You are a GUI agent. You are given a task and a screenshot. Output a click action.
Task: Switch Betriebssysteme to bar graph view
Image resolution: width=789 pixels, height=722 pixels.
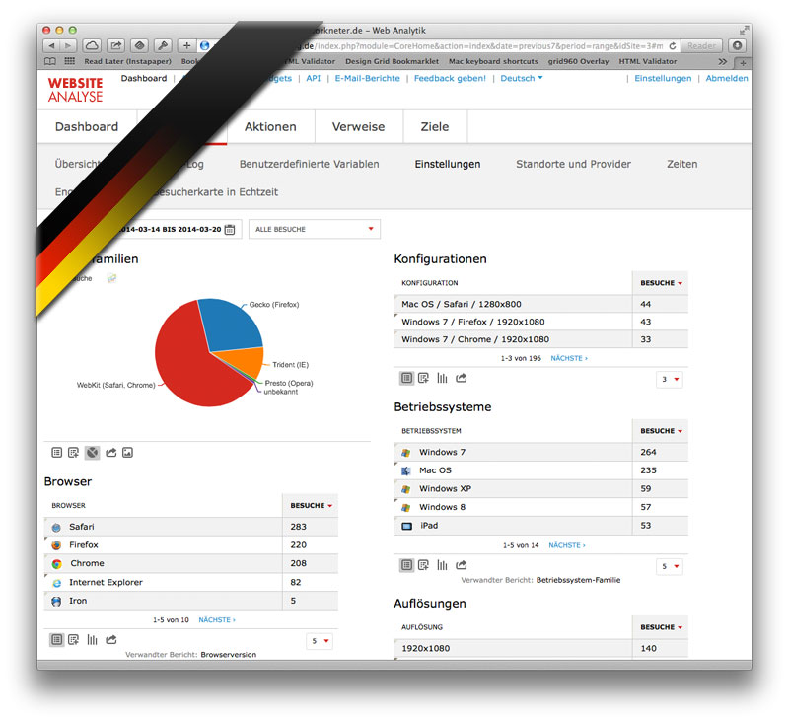[x=442, y=565]
